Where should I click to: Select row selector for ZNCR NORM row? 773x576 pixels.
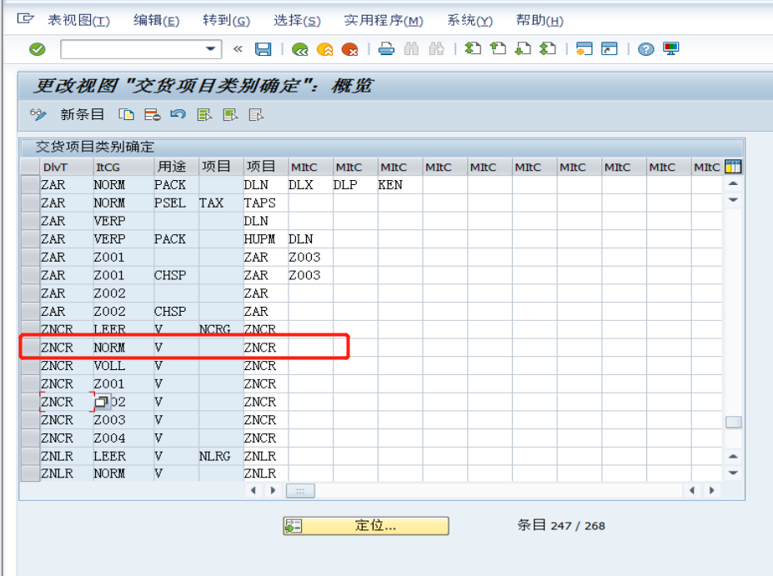click(x=30, y=348)
